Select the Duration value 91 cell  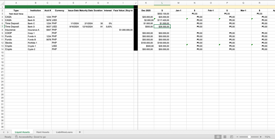[x=98, y=26]
